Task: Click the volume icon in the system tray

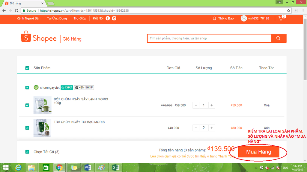Action: [267, 168]
